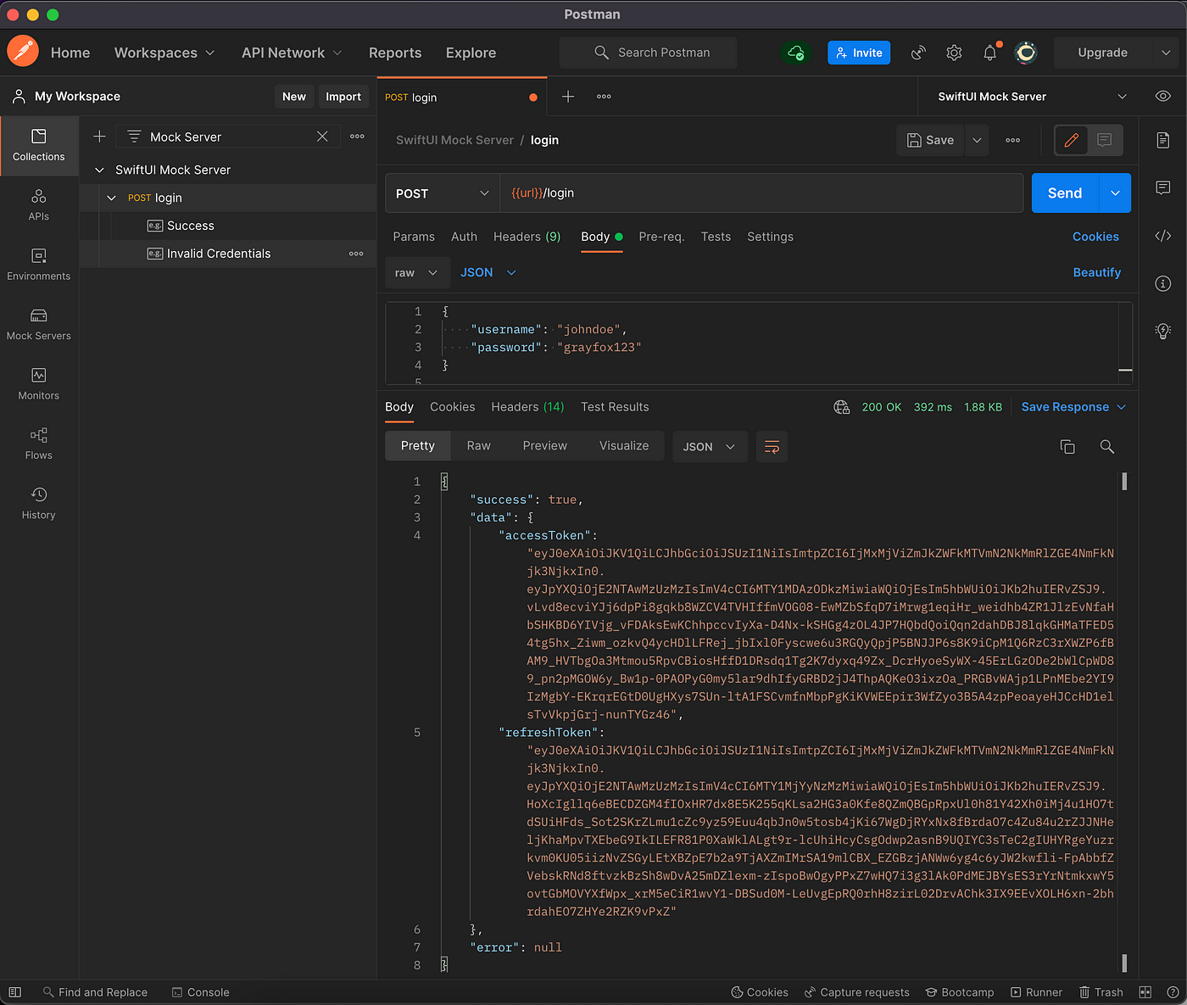
Task: Toggle two-pane layout icon in status bar
Action: 1145,992
